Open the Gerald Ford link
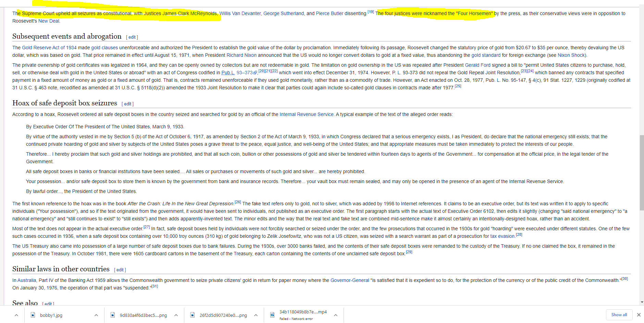 (478, 65)
